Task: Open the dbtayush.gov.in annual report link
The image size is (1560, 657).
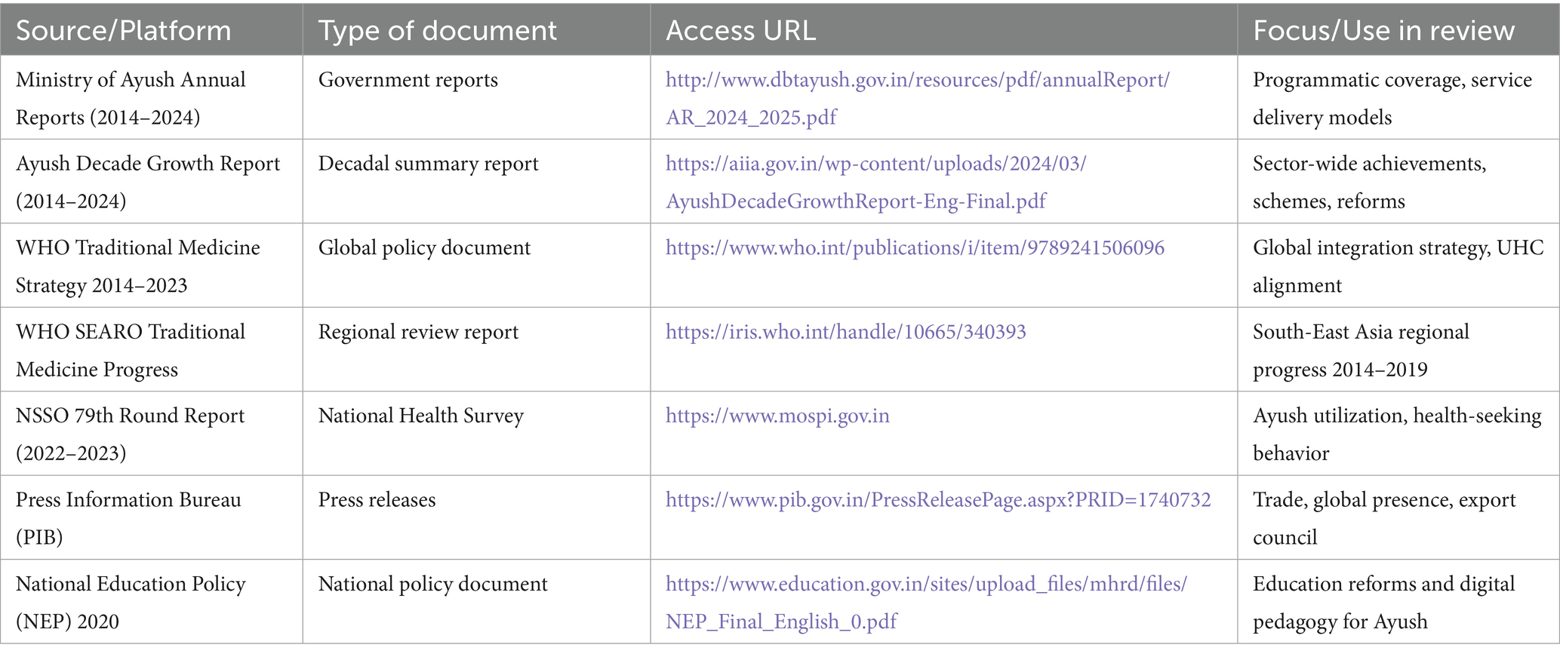Action: (x=916, y=81)
